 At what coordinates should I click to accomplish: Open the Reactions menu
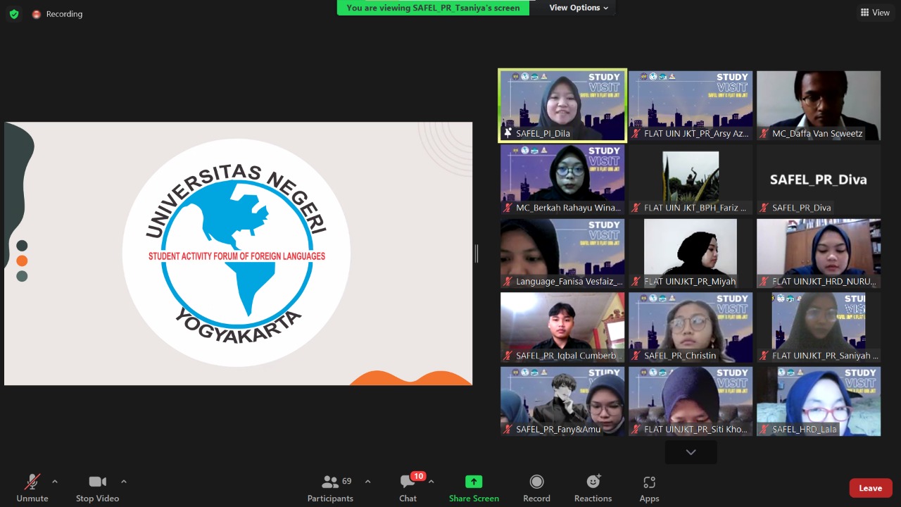coord(593,488)
